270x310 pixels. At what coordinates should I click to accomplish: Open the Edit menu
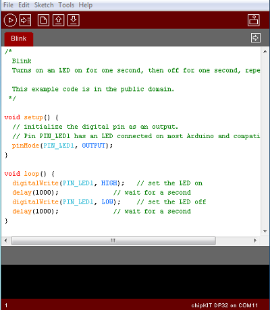[x=24, y=5]
